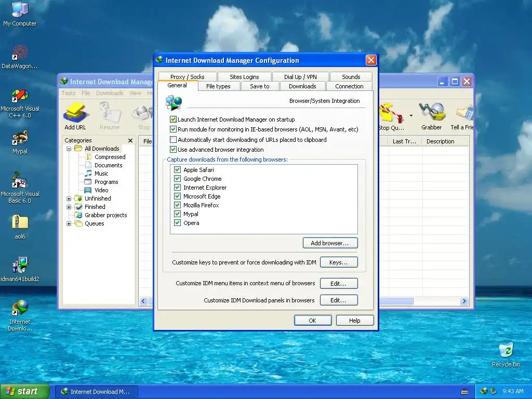
Task: Select the Music category
Action: [97, 174]
